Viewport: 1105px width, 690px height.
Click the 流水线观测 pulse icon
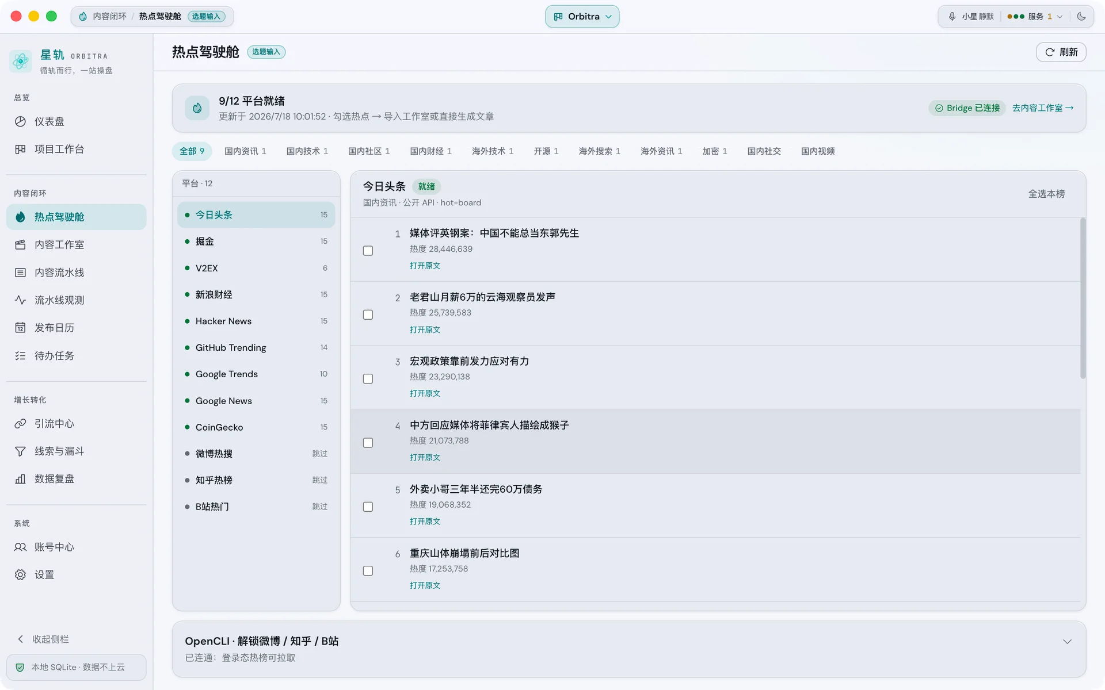point(20,300)
